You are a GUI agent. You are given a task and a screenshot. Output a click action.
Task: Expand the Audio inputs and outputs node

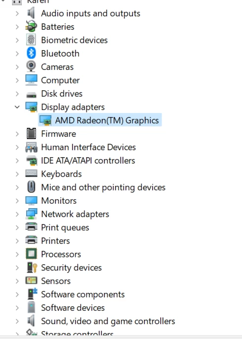(x=17, y=13)
